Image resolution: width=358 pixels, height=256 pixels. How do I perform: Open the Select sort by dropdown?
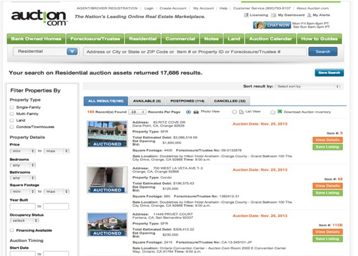click(307, 87)
